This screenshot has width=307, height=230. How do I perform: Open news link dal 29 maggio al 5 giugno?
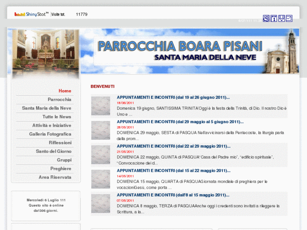click(180, 122)
